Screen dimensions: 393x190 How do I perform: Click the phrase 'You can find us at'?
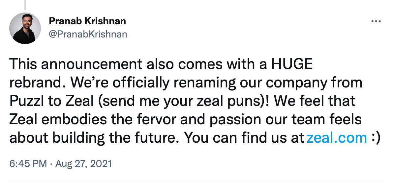click(x=244, y=138)
